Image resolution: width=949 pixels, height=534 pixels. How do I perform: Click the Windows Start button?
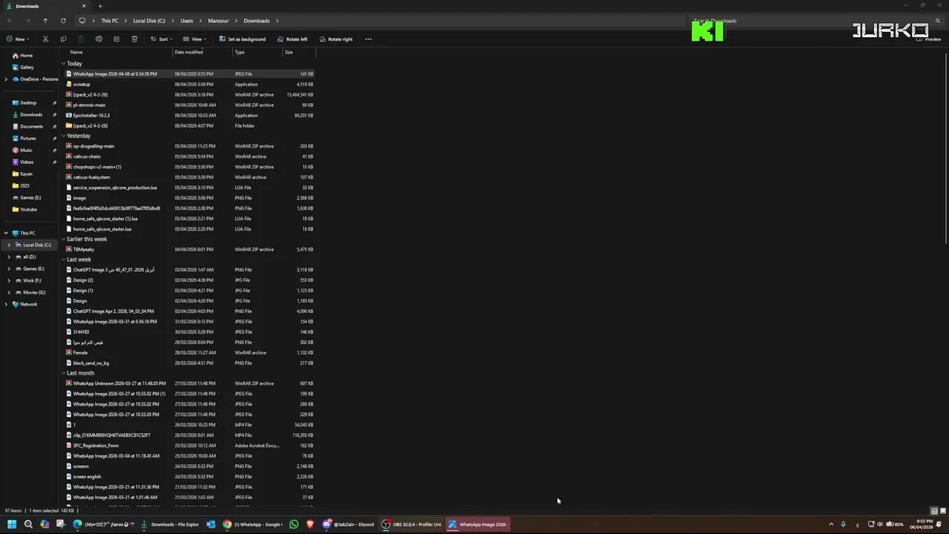pyautogui.click(x=12, y=524)
